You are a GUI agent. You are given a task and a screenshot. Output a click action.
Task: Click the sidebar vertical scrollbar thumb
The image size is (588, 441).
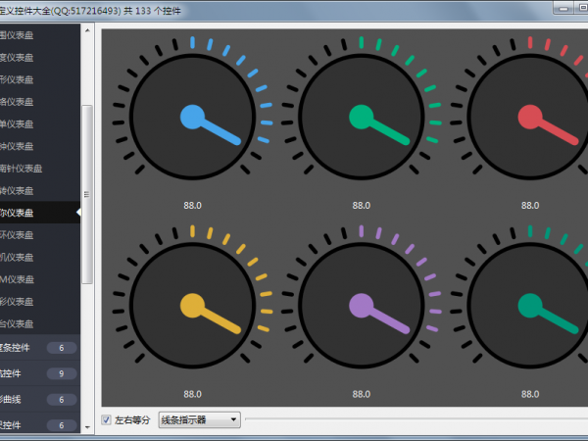[x=88, y=191]
